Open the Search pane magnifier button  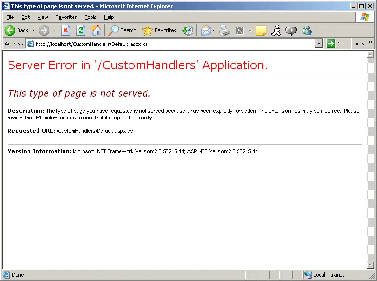coord(122,30)
